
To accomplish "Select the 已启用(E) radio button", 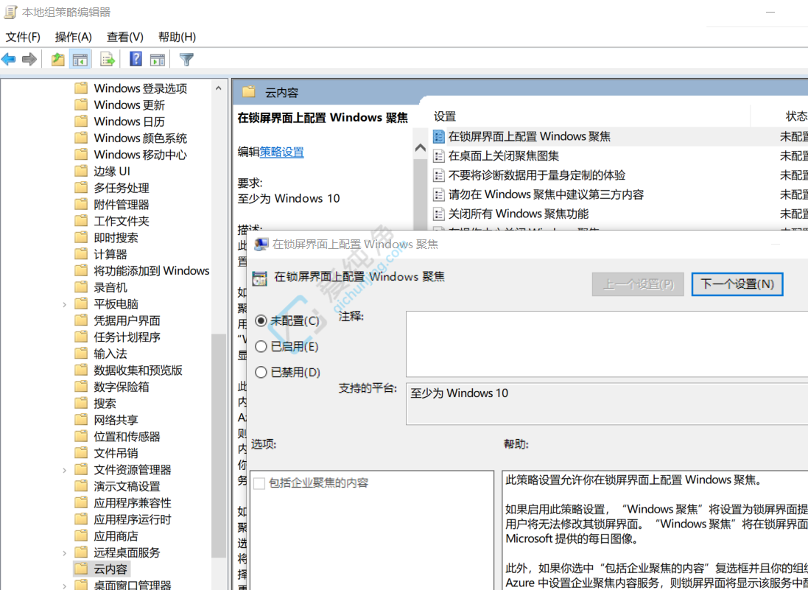I will (261, 346).
